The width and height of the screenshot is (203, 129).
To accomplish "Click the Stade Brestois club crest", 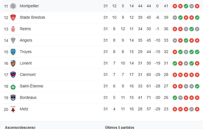I will point(13,17).
